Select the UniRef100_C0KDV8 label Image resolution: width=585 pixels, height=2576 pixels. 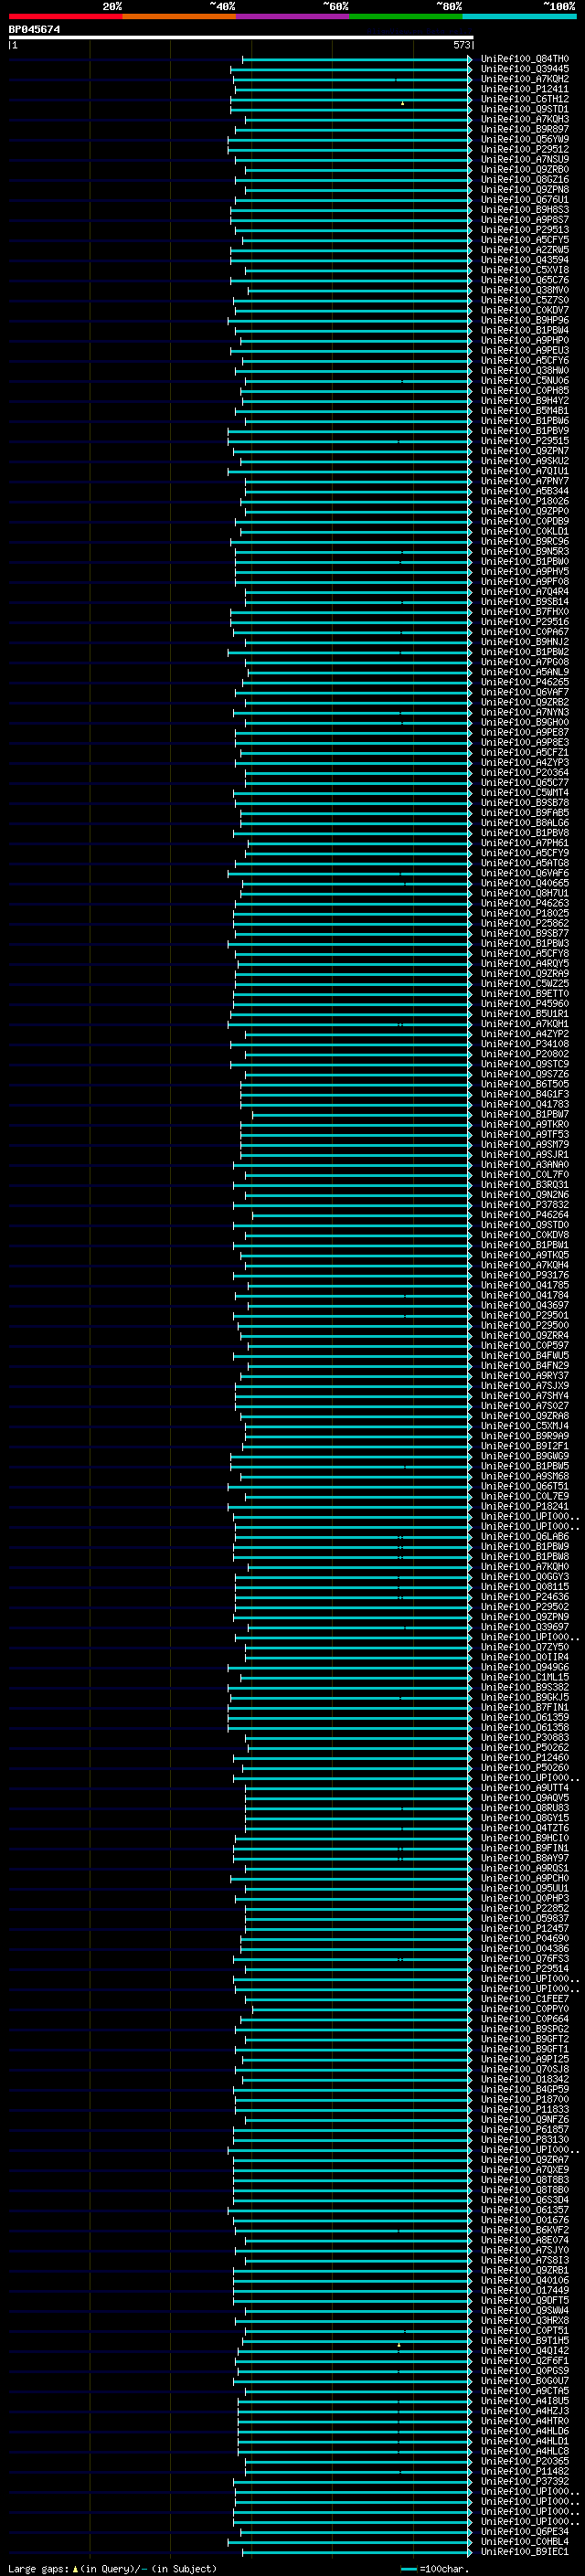(525, 1235)
